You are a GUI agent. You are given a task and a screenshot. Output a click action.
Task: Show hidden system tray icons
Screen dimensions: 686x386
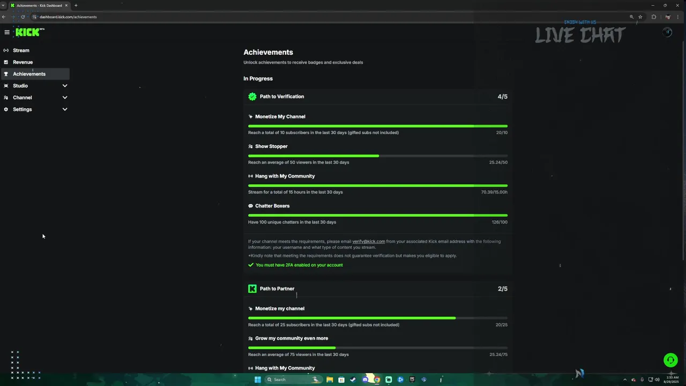(x=625, y=380)
